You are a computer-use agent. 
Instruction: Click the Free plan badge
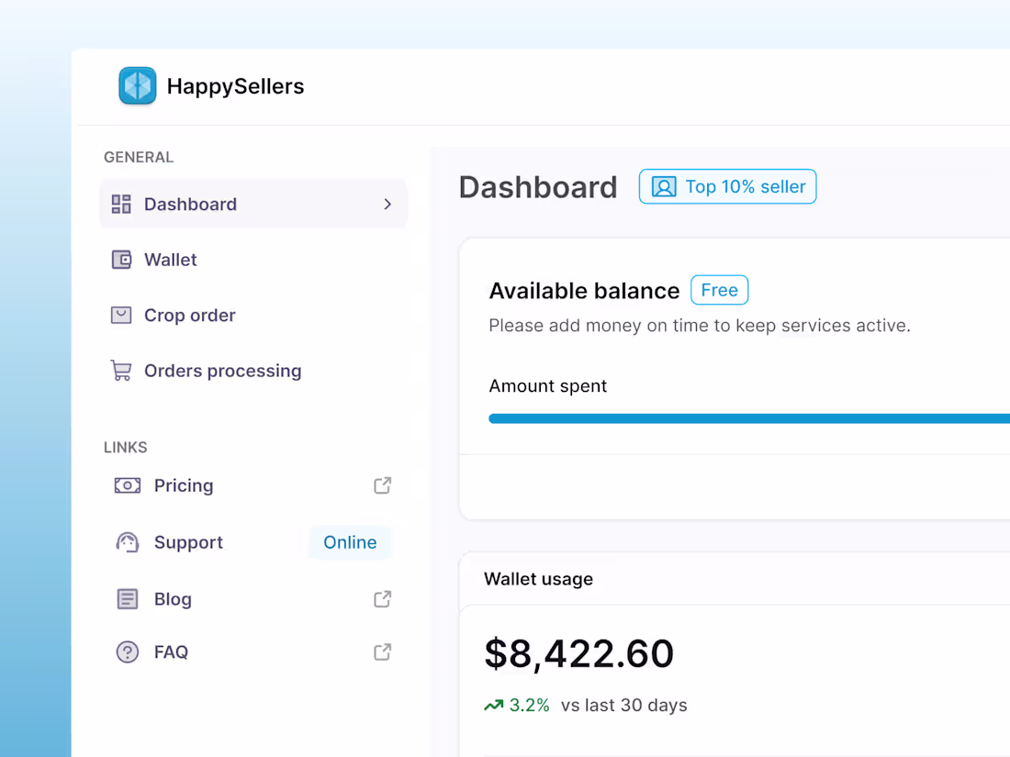coord(719,290)
